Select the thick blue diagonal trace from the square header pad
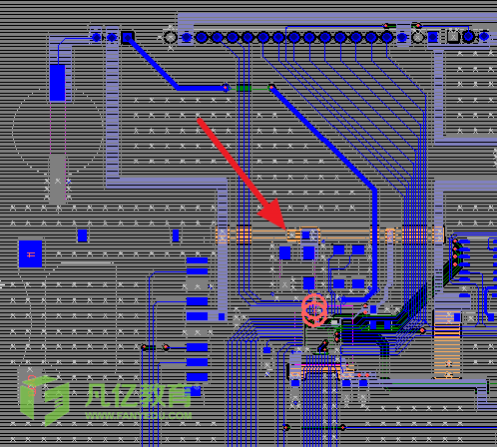Screen dimensions: 497x447 coord(153,63)
